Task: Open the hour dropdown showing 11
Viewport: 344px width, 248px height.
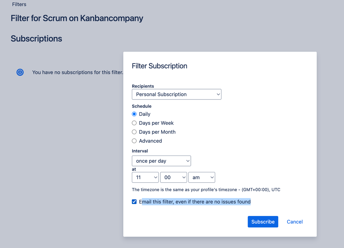Action: 145,177
